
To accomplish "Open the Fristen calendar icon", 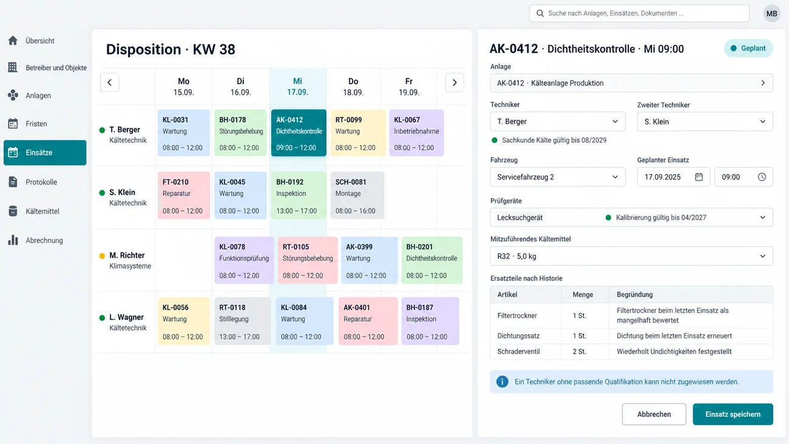I will [13, 124].
